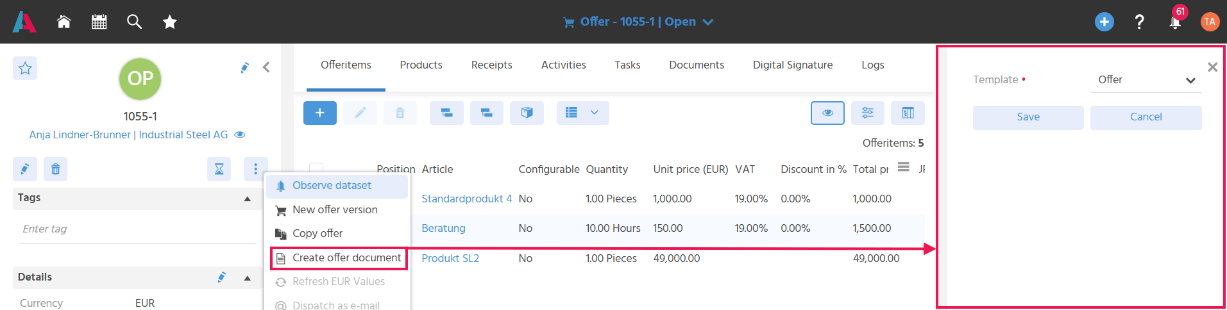The width and height of the screenshot is (1227, 310).
Task: Open global search magnifier icon
Action: [134, 22]
